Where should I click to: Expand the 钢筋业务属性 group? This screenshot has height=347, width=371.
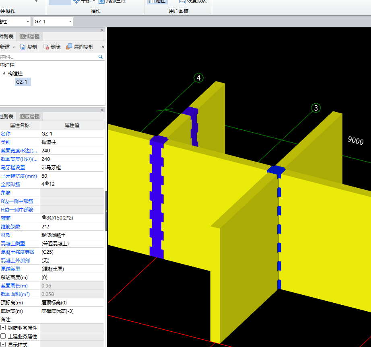(x=3, y=328)
